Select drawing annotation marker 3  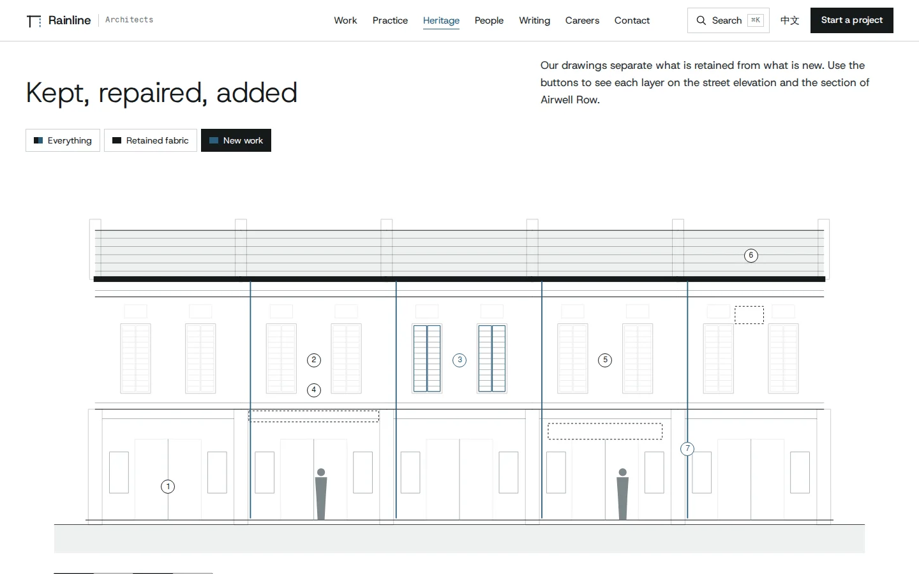click(x=459, y=360)
